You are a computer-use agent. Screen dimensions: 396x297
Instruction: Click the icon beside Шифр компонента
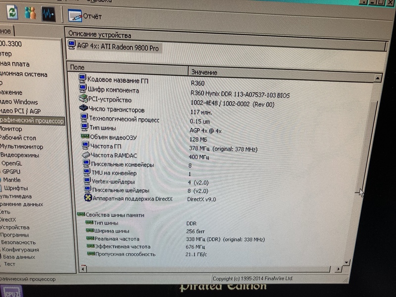(83, 89)
